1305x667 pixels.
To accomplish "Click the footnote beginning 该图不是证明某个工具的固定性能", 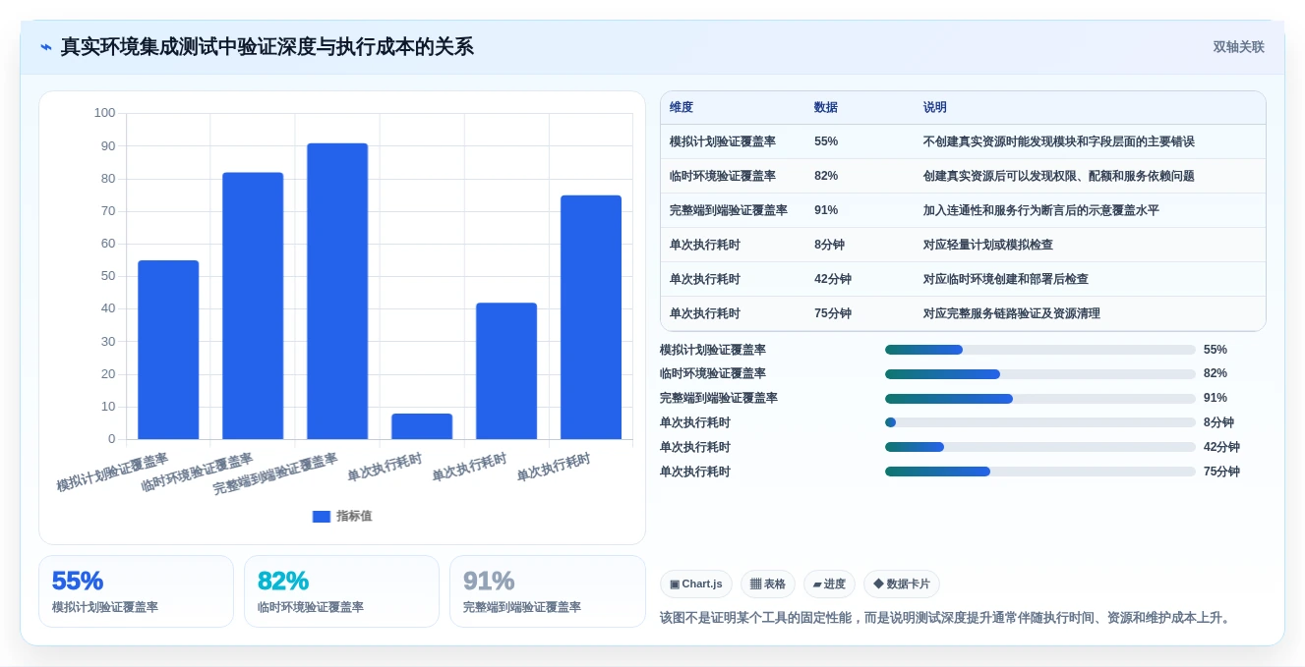I will tap(945, 618).
